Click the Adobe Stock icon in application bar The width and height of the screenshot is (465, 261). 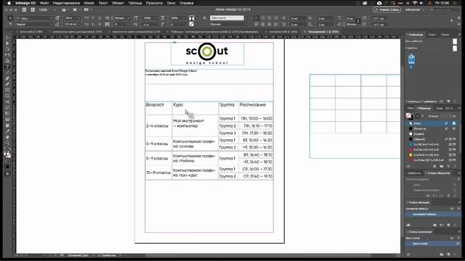click(x=33, y=9)
